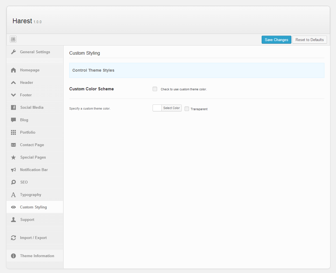Image resolution: width=336 pixels, height=273 pixels.
Task: Open the Header settings section
Action: tap(27, 83)
